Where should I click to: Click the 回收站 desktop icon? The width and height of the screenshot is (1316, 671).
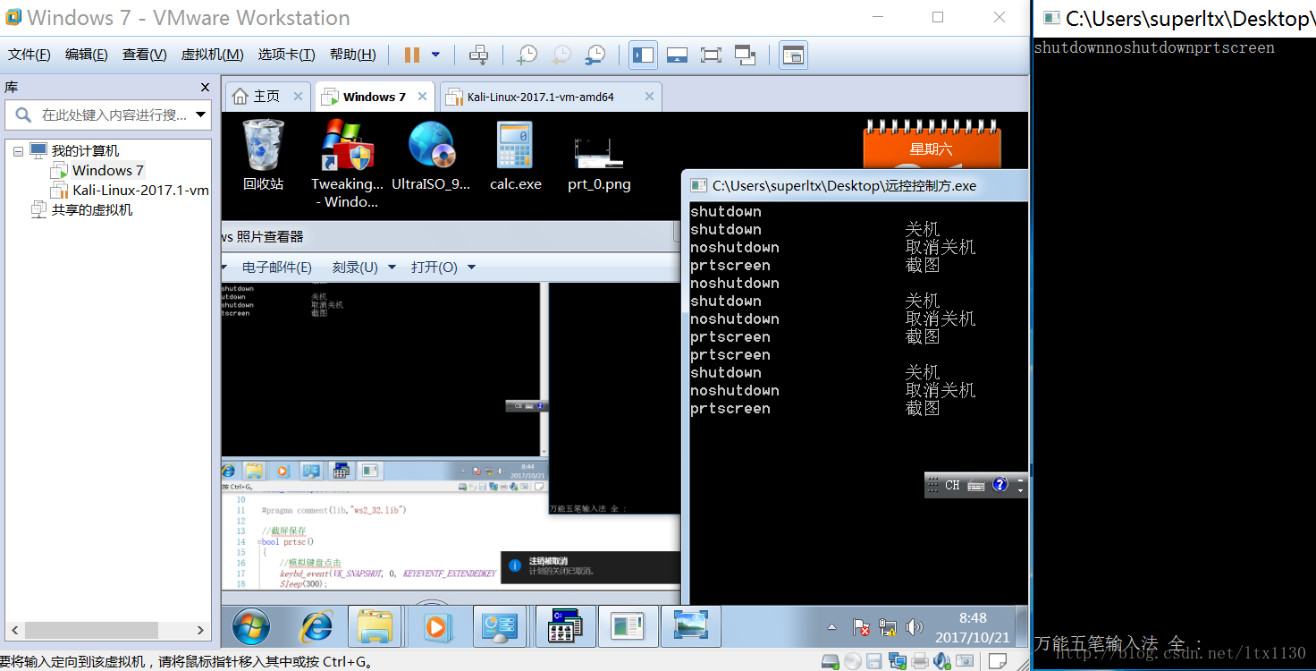pyautogui.click(x=263, y=156)
